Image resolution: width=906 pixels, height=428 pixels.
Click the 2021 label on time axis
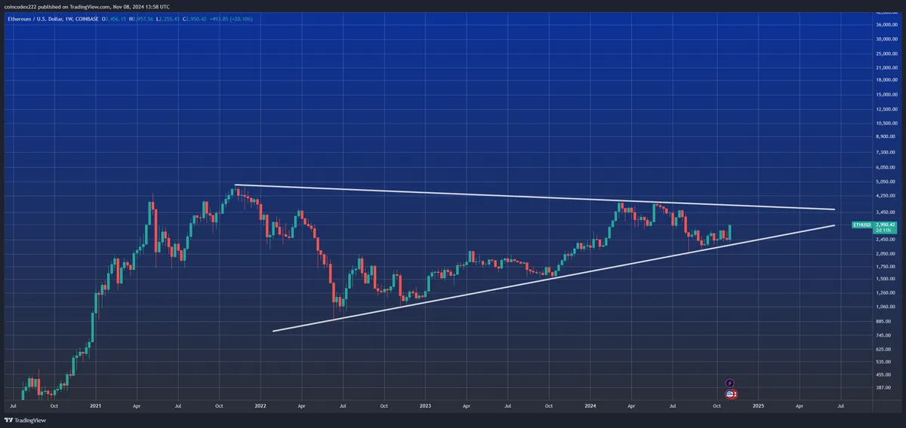point(96,405)
